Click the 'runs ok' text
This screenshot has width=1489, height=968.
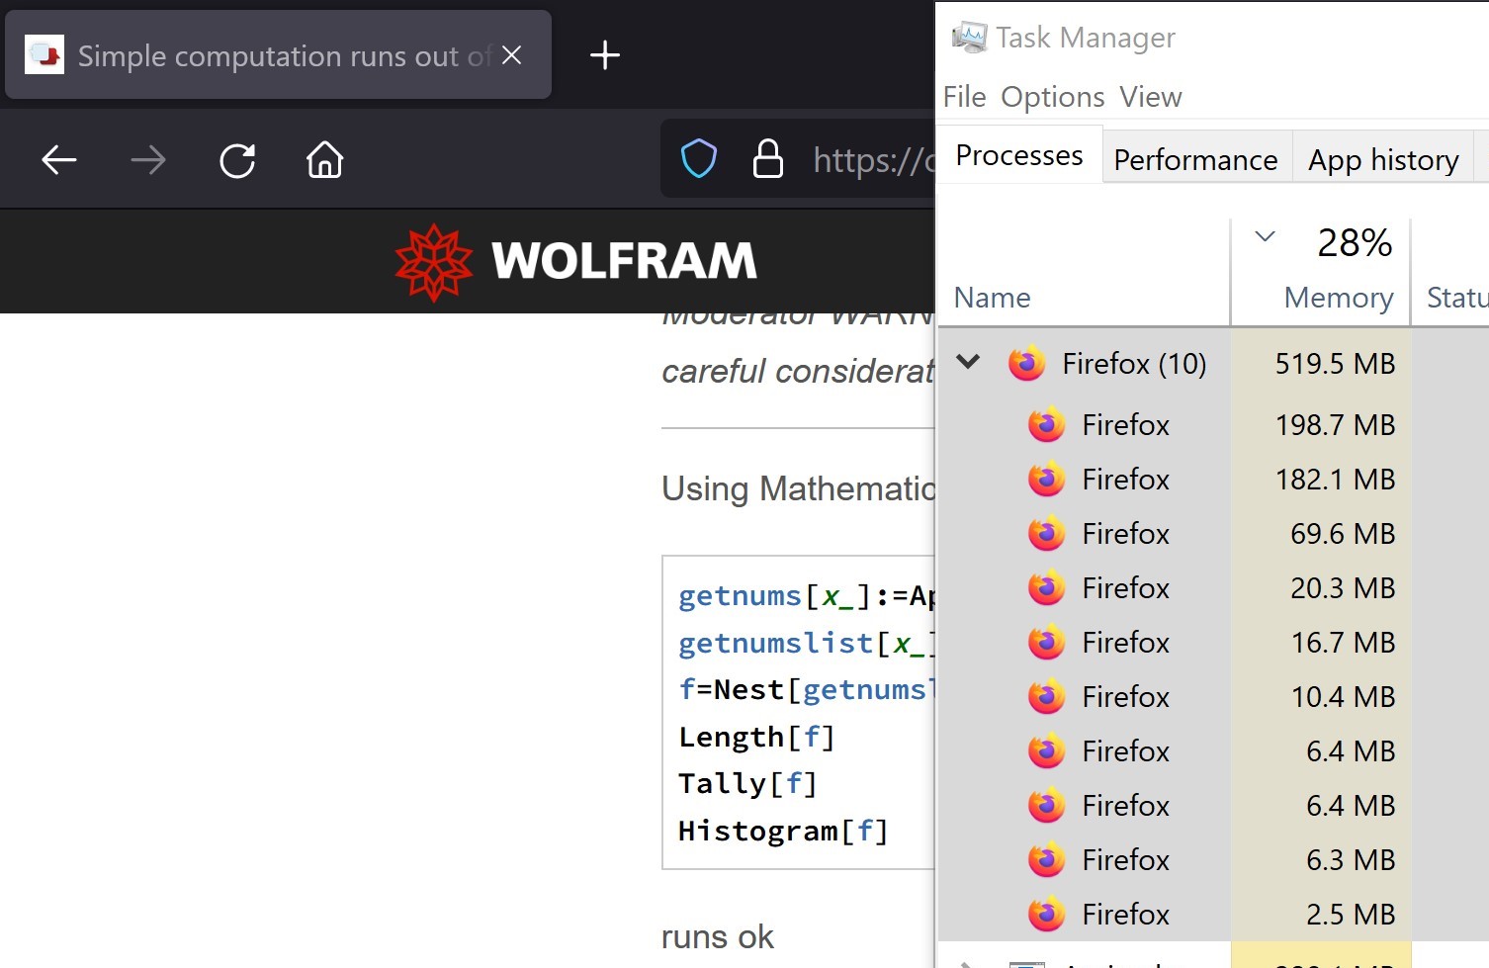tap(718, 937)
